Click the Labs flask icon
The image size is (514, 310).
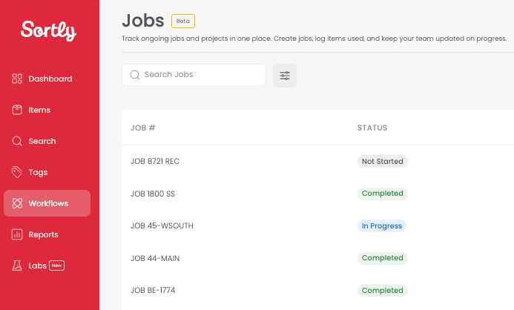tap(17, 266)
